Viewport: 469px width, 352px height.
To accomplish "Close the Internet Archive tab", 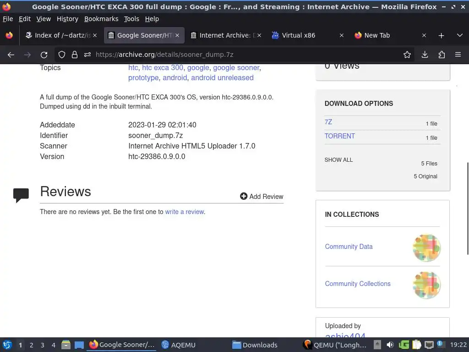I will [259, 35].
